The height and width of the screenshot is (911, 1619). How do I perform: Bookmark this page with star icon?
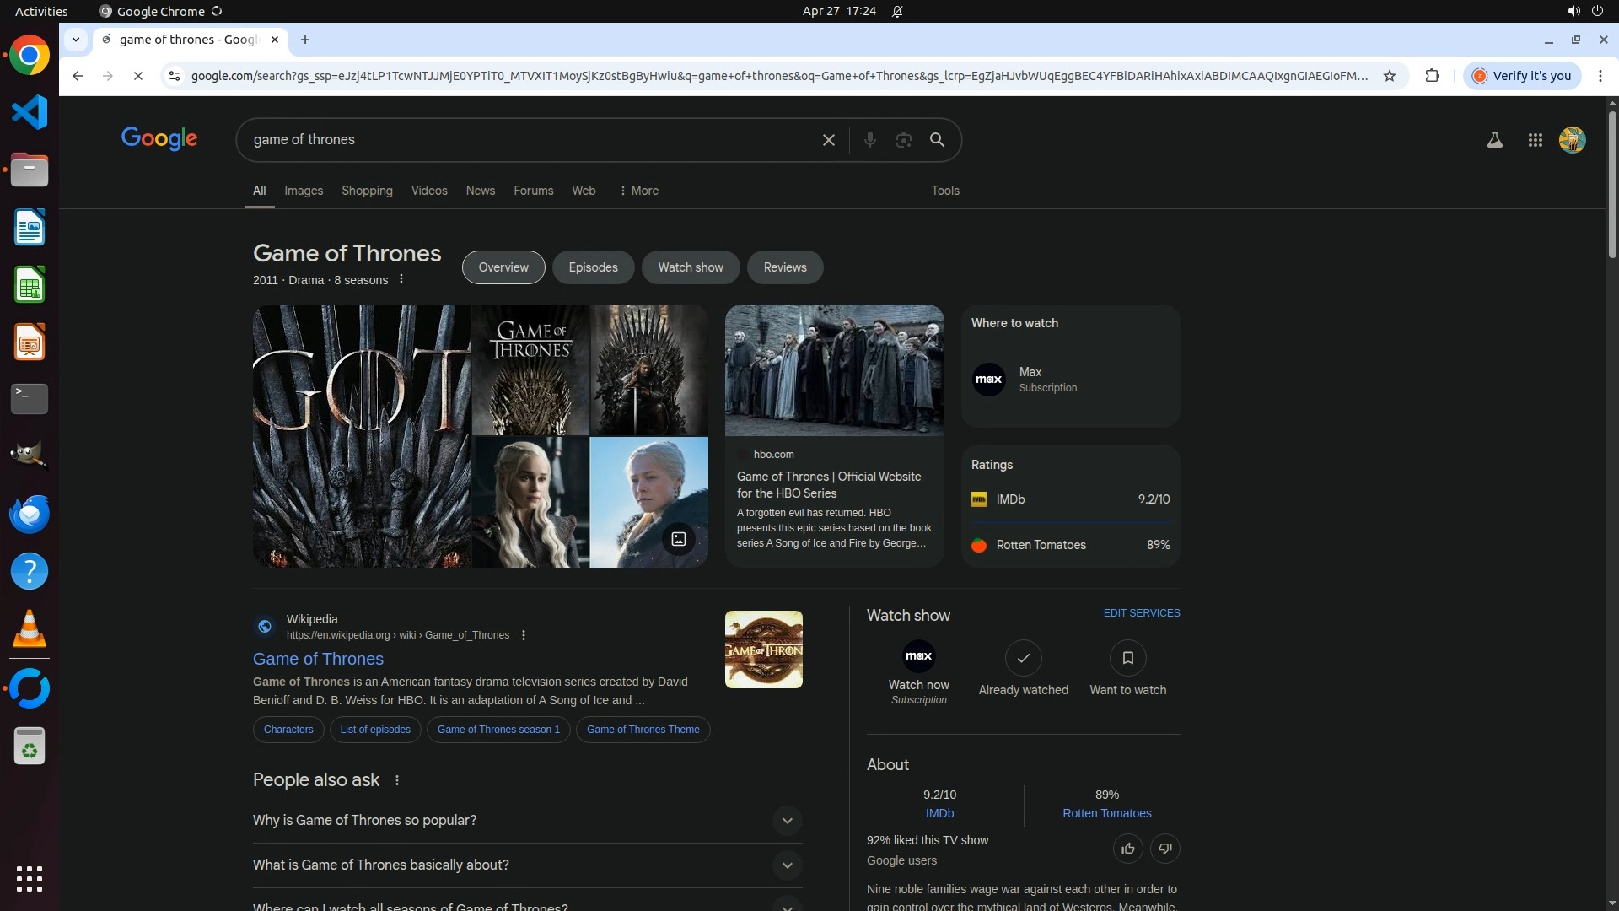click(x=1390, y=76)
